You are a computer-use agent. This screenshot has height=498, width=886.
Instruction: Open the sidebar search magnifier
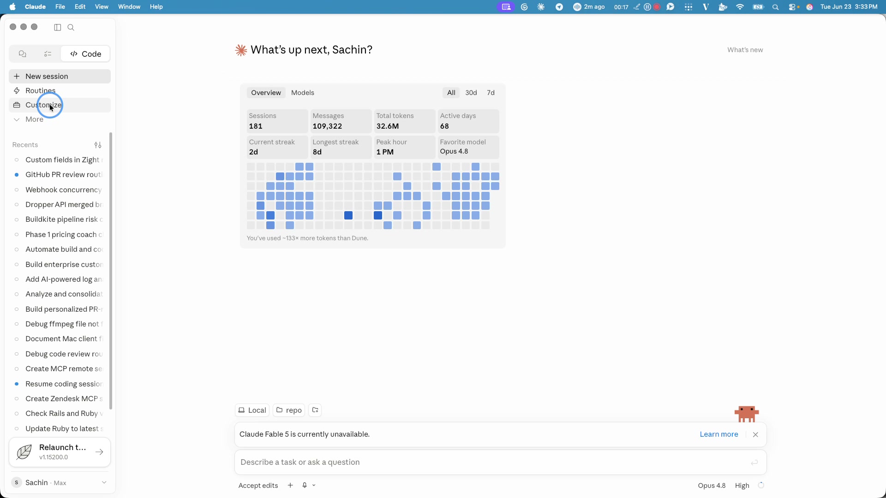click(x=71, y=27)
